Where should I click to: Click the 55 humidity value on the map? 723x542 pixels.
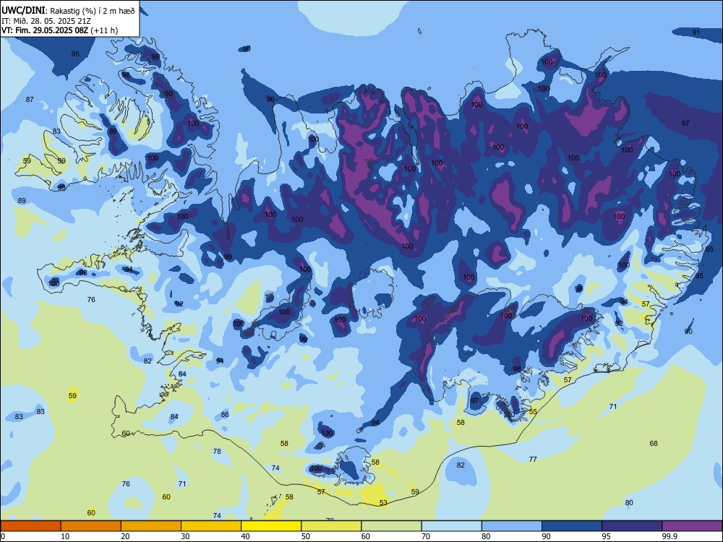(x=533, y=412)
